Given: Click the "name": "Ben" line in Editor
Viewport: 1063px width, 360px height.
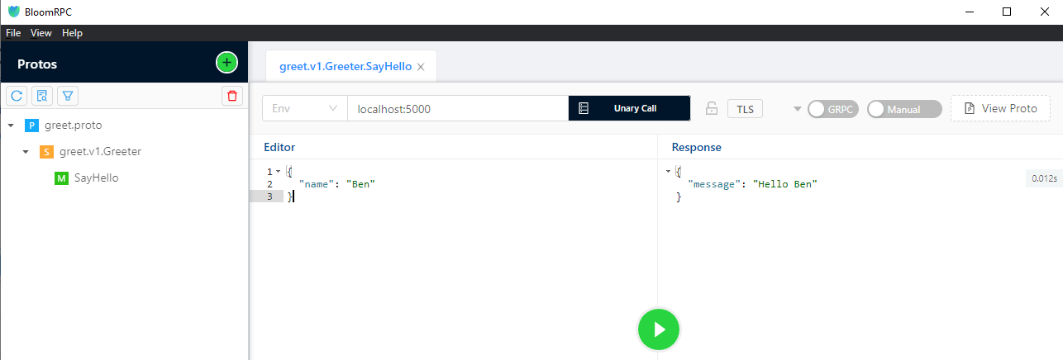Looking at the screenshot, I should click(x=337, y=184).
